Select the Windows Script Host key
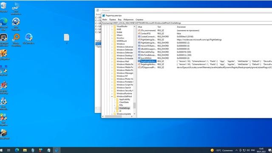272x153 pixels. click(x=125, y=85)
